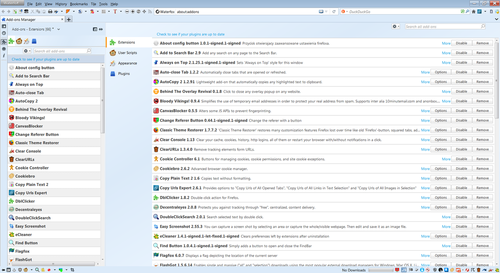Remove the Always on Top extension
Viewport: 500px width, 273px height.
[x=482, y=63]
